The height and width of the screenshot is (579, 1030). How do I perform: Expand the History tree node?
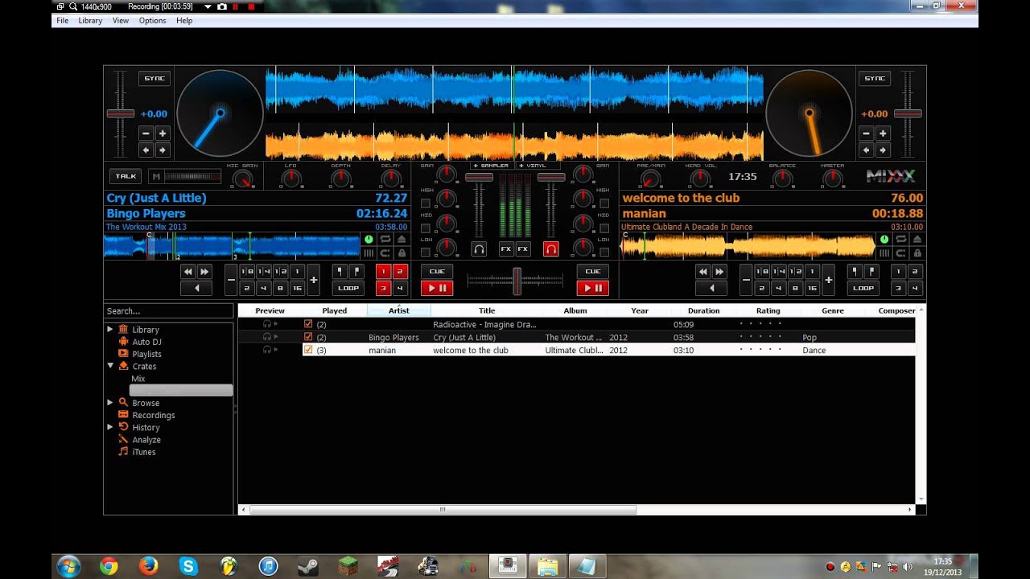click(110, 427)
